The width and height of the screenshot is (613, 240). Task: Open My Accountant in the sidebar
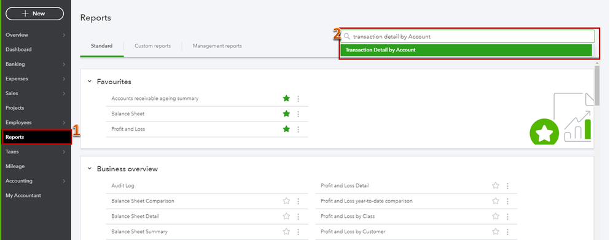pyautogui.click(x=23, y=195)
